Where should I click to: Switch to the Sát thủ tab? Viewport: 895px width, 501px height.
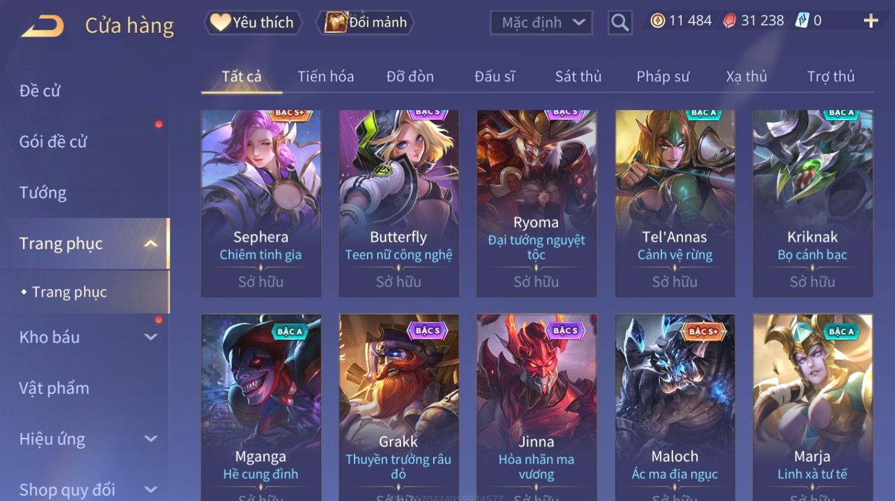[x=578, y=76]
